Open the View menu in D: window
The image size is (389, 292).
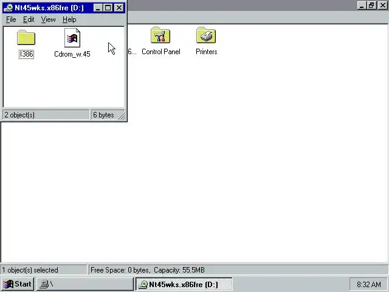point(49,19)
